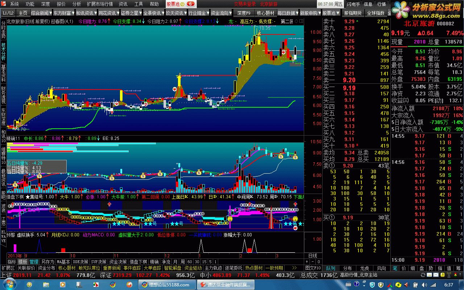Open the Windows Start menu
The height and width of the screenshot is (290, 464).
[x=9, y=284]
